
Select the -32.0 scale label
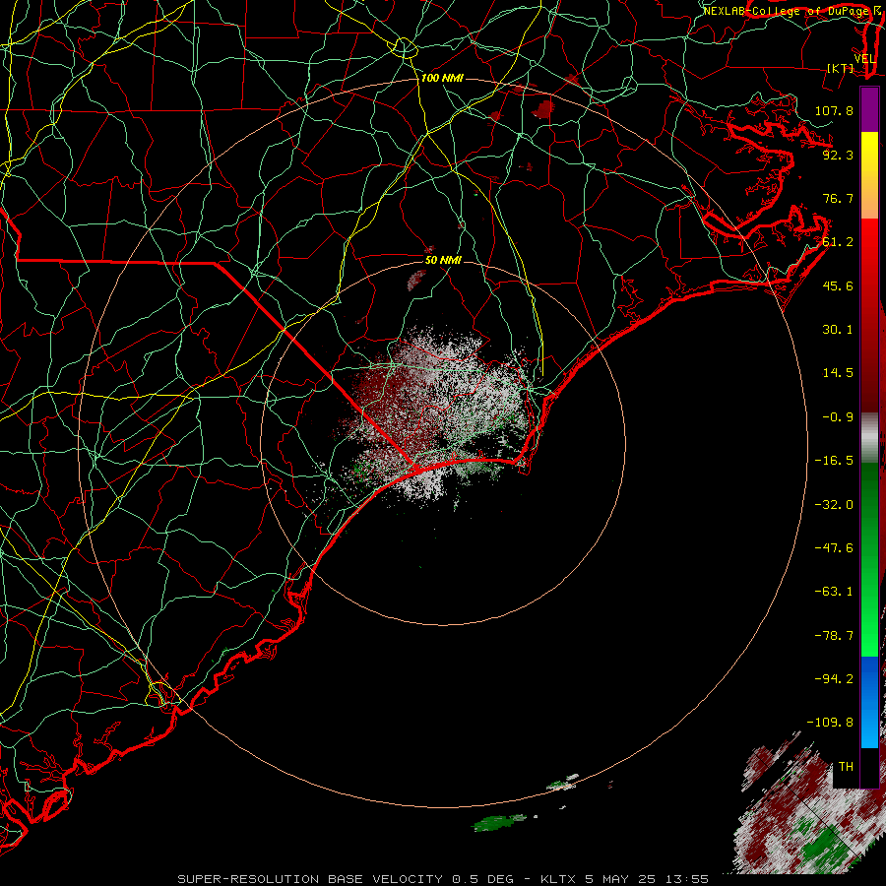pos(834,505)
